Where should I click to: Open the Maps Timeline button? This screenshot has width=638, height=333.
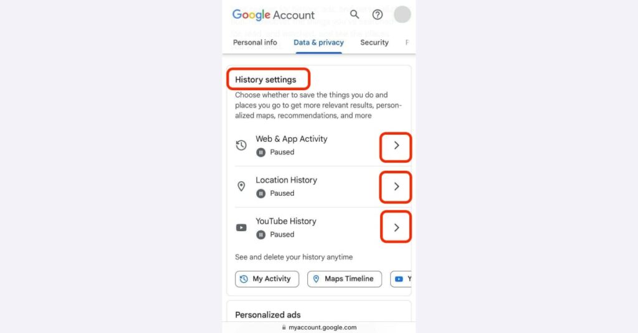344,279
